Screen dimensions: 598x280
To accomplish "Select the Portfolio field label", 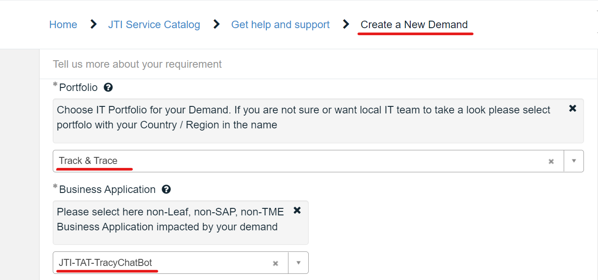I will (x=78, y=87).
